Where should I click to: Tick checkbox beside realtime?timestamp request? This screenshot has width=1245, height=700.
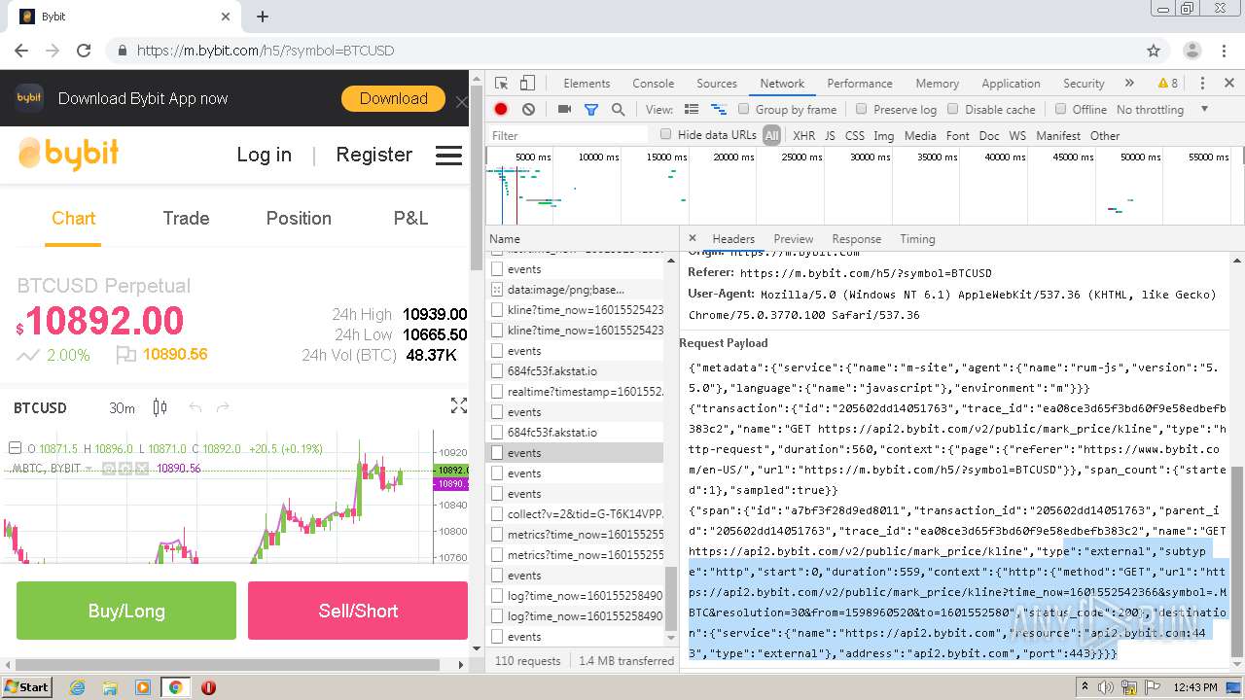pos(497,392)
